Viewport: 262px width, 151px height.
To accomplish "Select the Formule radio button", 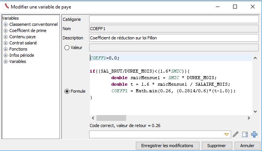I will 67,91.
